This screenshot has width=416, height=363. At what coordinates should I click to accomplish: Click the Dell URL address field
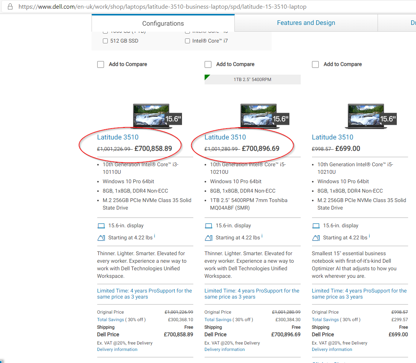coord(162,7)
